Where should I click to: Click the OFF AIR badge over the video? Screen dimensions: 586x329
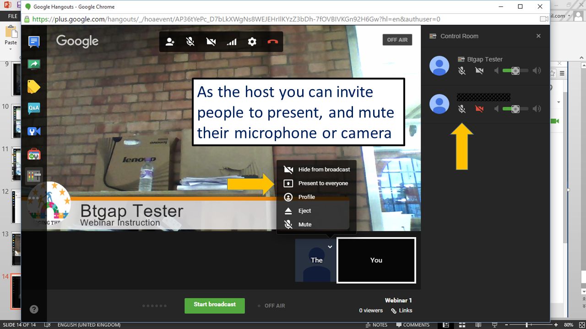pos(397,40)
